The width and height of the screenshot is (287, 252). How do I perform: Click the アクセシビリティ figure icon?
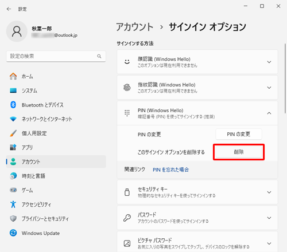point(13,204)
